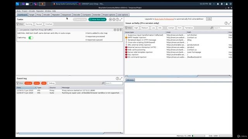Image resolution: width=248 pixels, height=139 pixels.
Task: Click the Memory usage bar in status bar
Action: [x=198, y=136]
